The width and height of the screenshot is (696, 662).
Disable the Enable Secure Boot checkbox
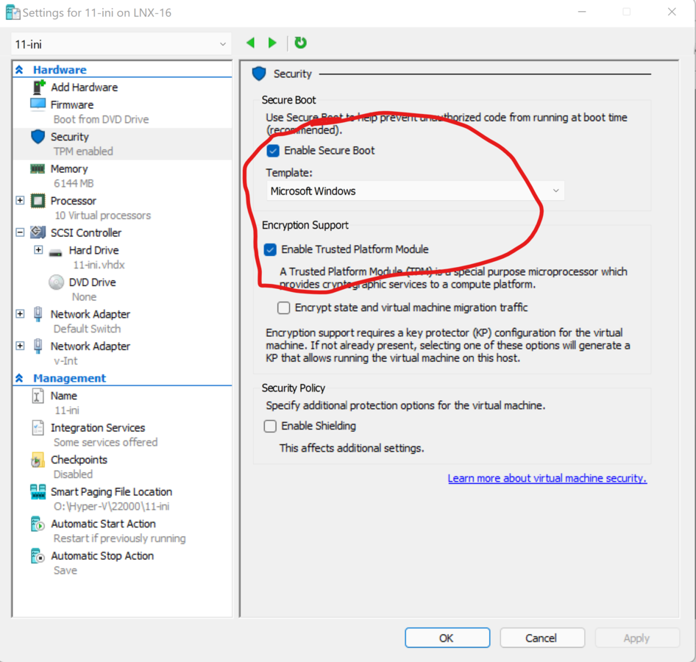click(273, 151)
